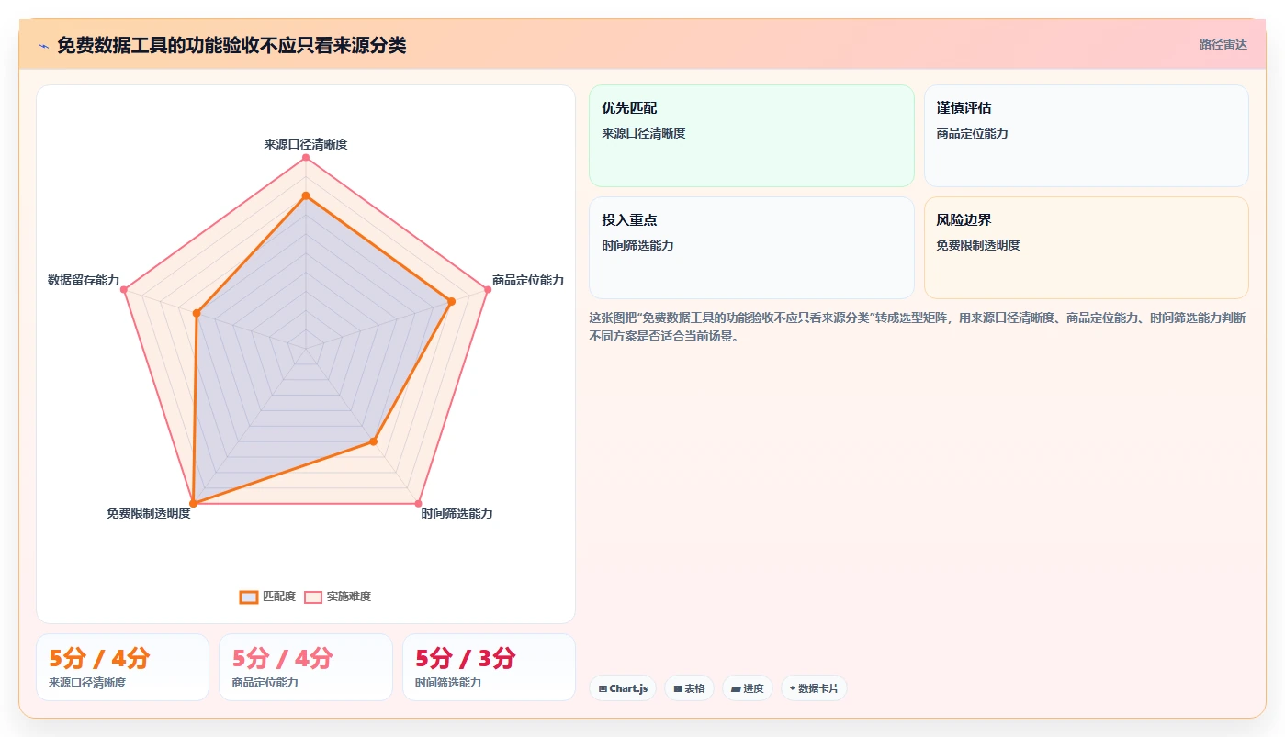The height and width of the screenshot is (737, 1285).
Task: Click the pink 5分 / 4分 score value
Action: pyautogui.click(x=282, y=658)
